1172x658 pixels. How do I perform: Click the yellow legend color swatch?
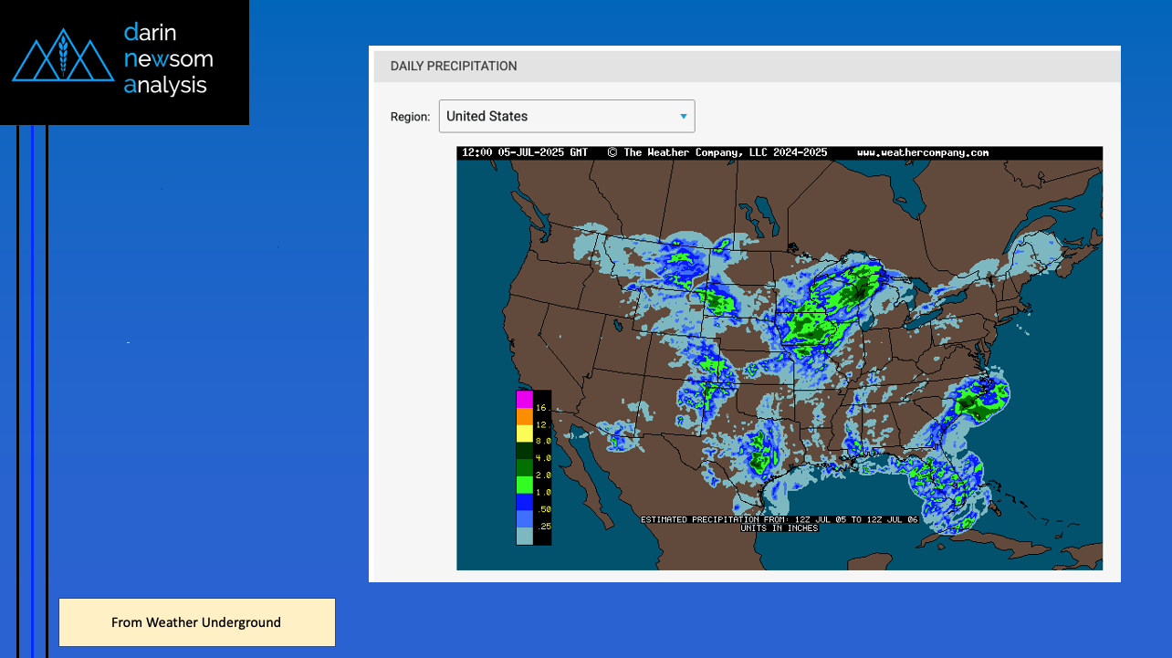coord(524,433)
